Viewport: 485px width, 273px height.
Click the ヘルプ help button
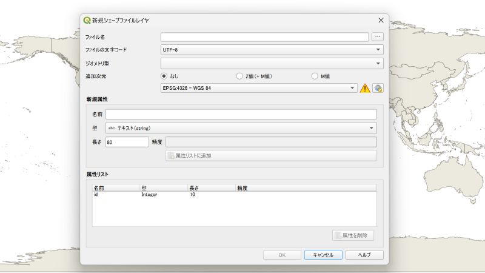pyautogui.click(x=364, y=255)
